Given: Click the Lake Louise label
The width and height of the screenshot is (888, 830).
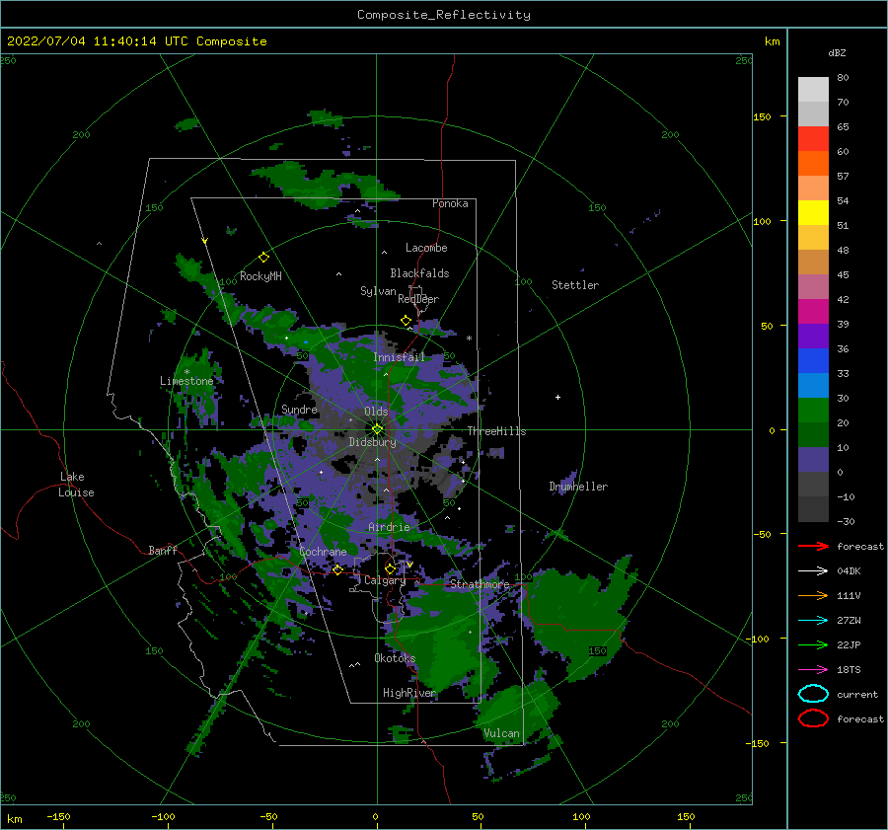Looking at the screenshot, I should pos(76,485).
